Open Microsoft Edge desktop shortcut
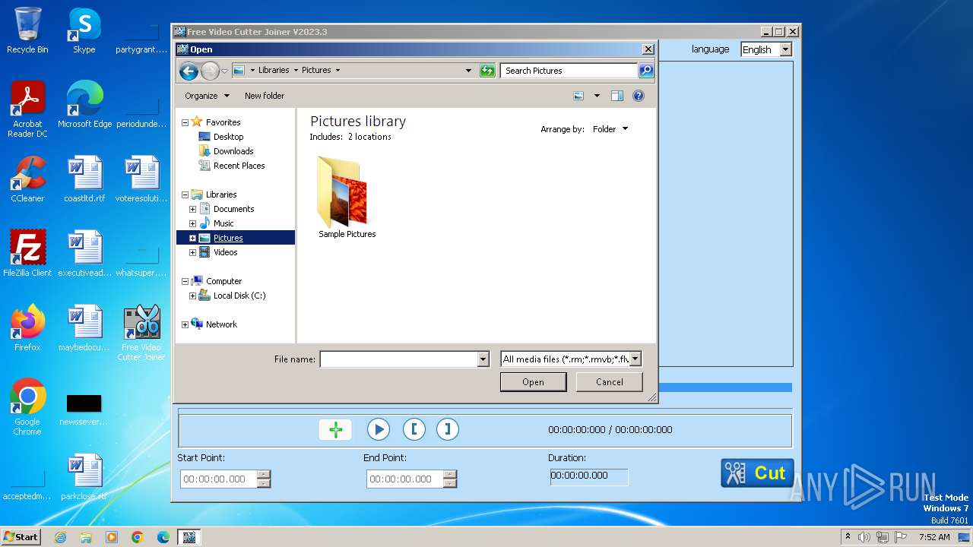Screen dimensions: 973x547 pyautogui.click(x=84, y=105)
